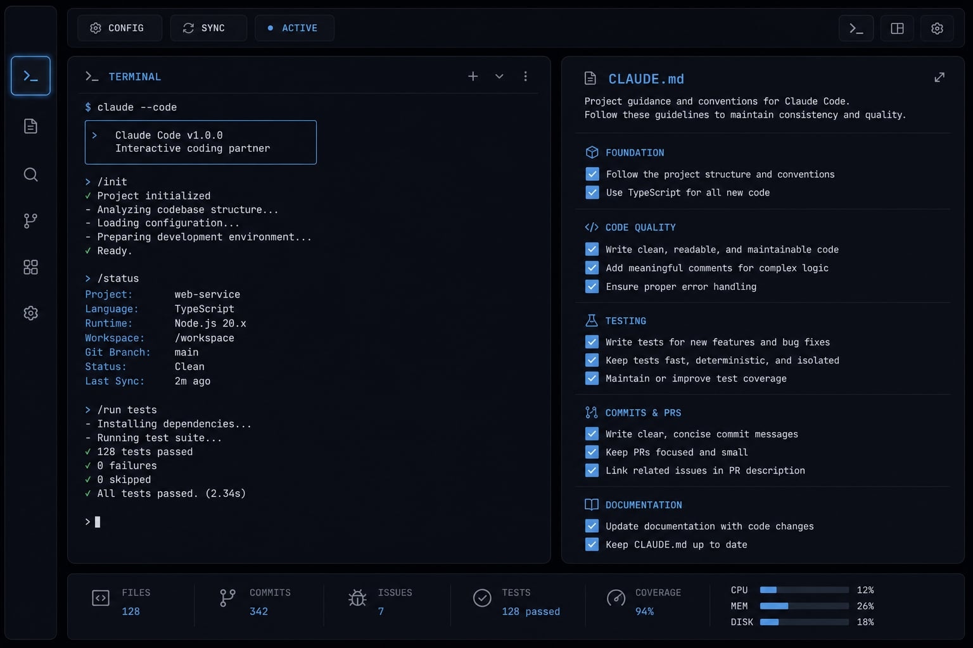Click the Testing flask icon
Screen dimensions: 973x648
(592, 320)
